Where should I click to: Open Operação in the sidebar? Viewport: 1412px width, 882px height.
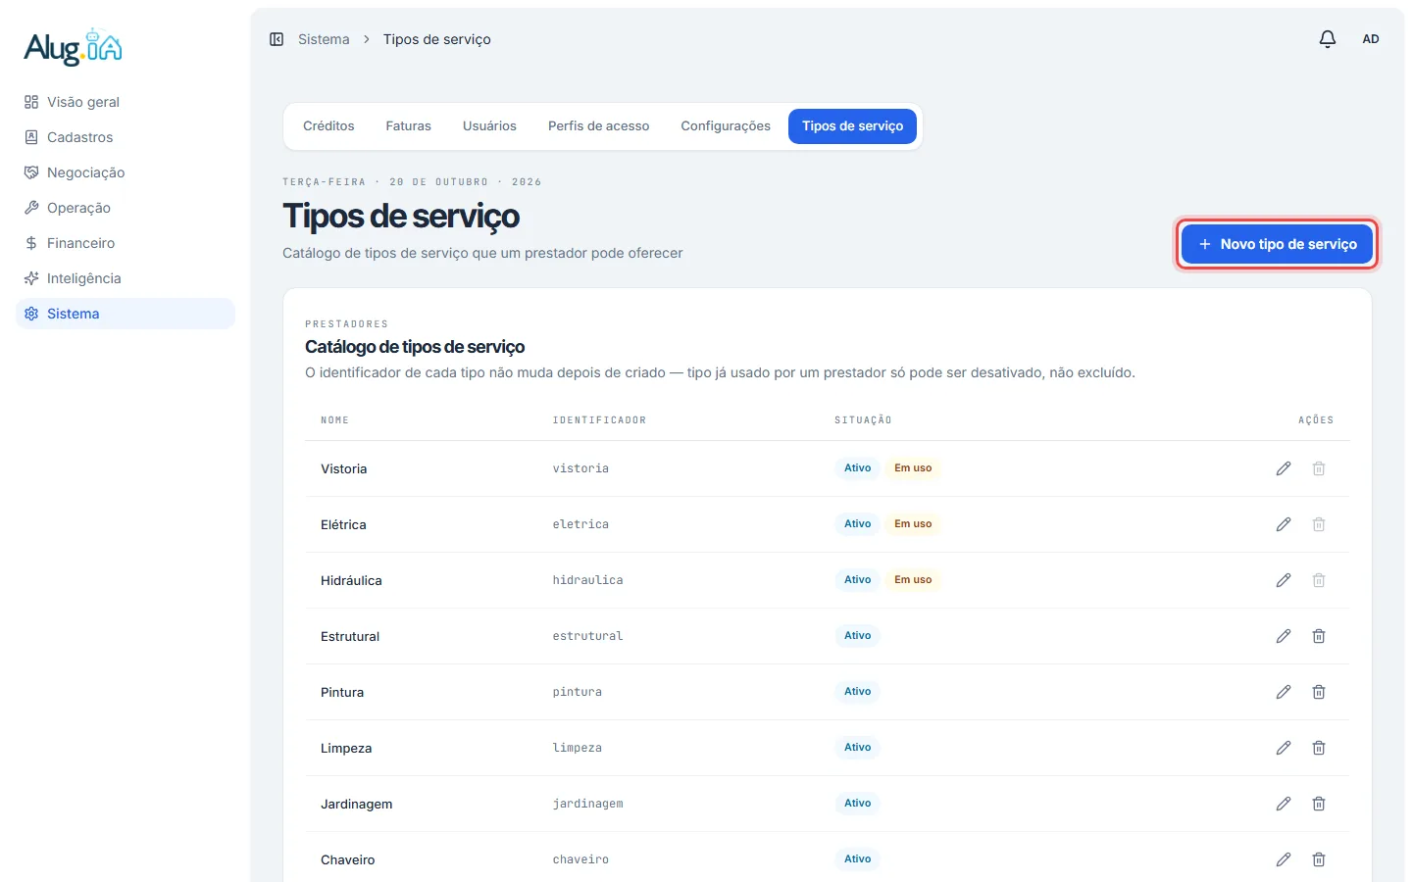point(126,208)
